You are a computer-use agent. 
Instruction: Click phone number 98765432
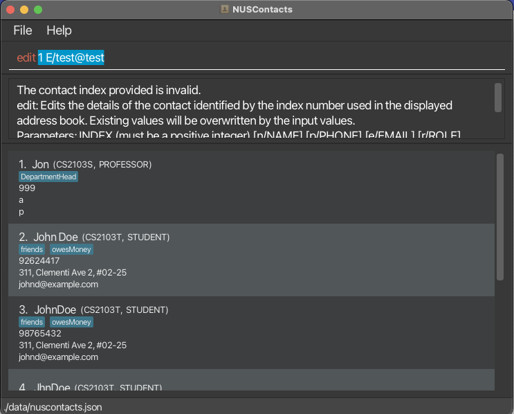coord(40,334)
